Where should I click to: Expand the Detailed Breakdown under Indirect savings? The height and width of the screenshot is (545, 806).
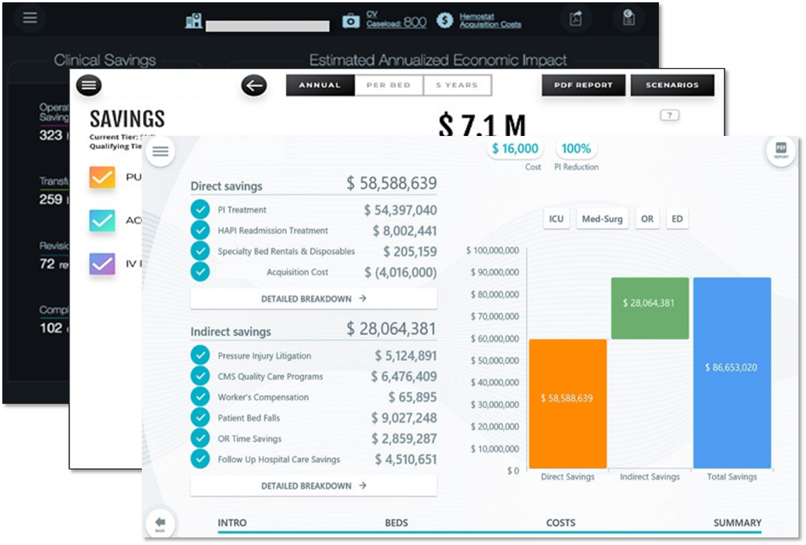coord(313,486)
